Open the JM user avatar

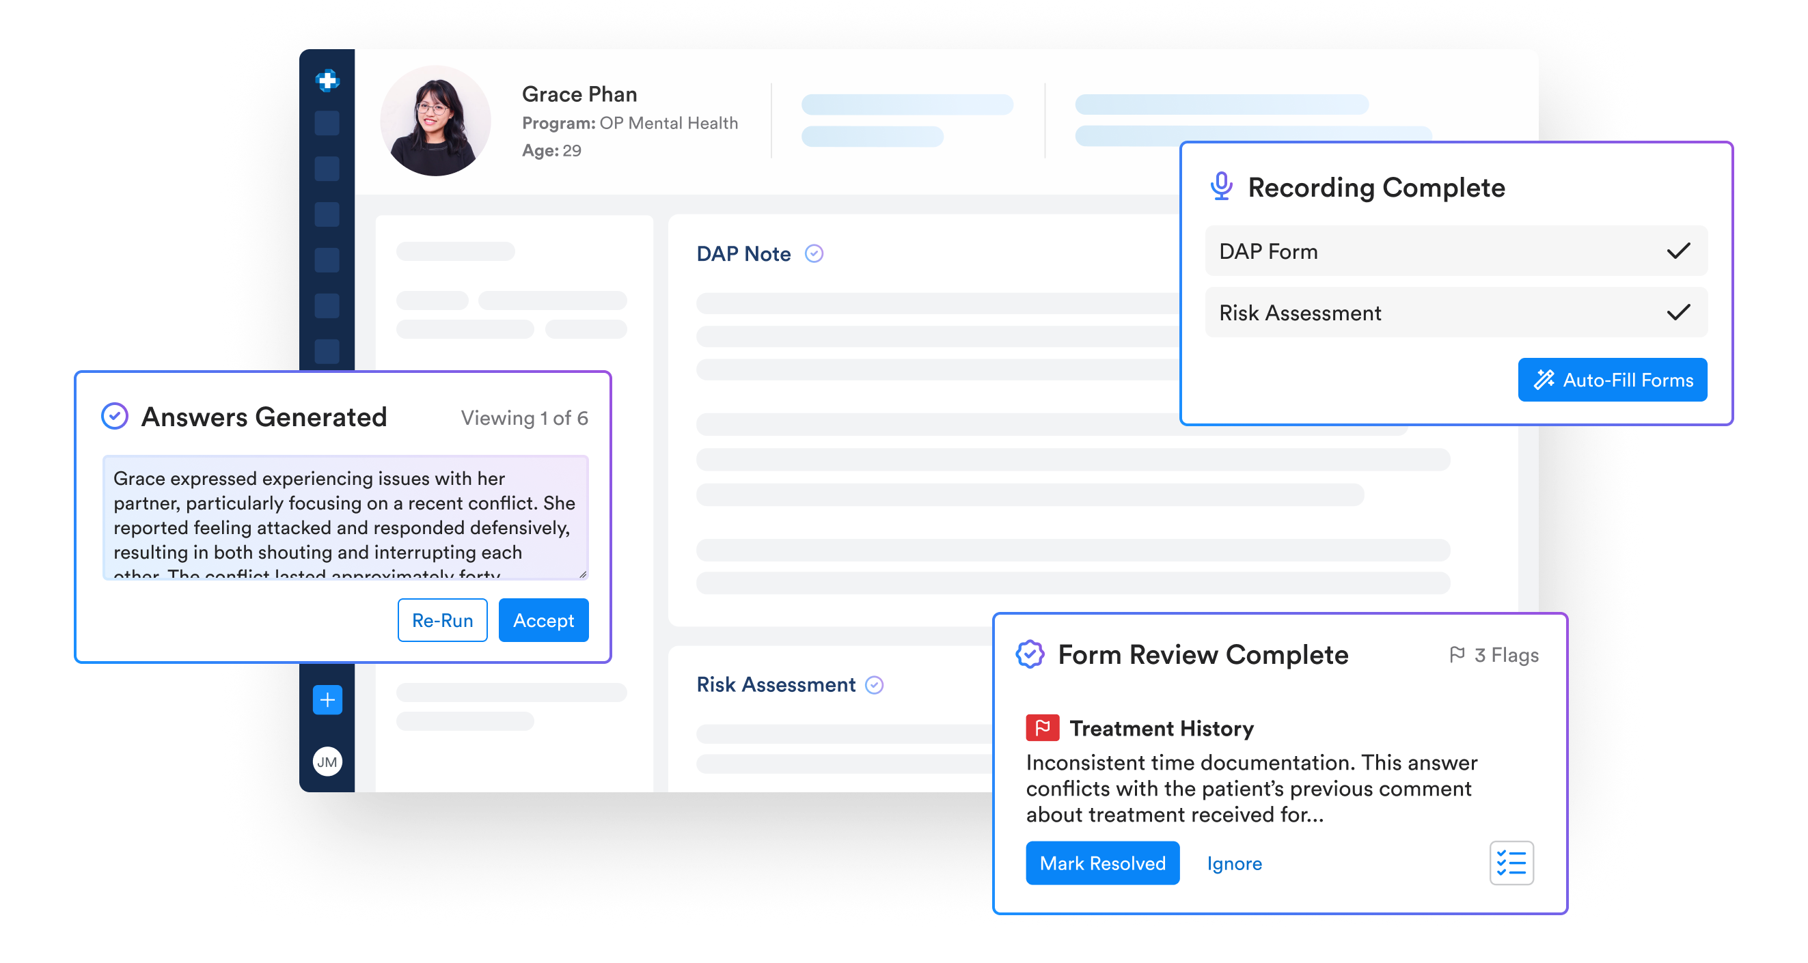[327, 762]
